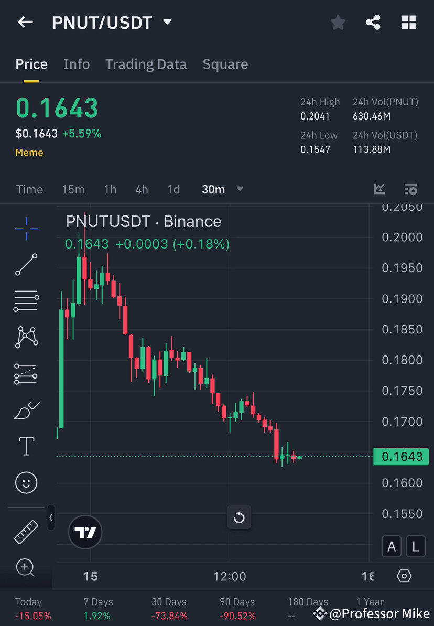
Task: Enable logarithmic scale via the L button
Action: 415,546
